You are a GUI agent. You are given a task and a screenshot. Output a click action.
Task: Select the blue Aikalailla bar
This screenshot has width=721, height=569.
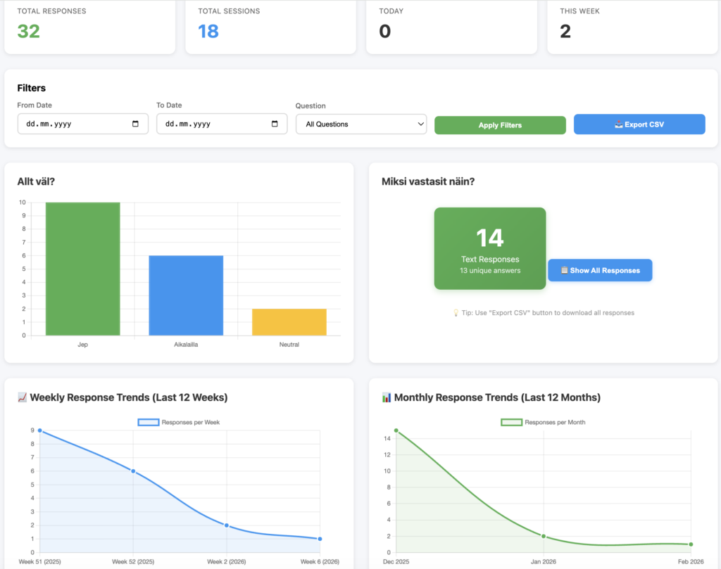[186, 295]
